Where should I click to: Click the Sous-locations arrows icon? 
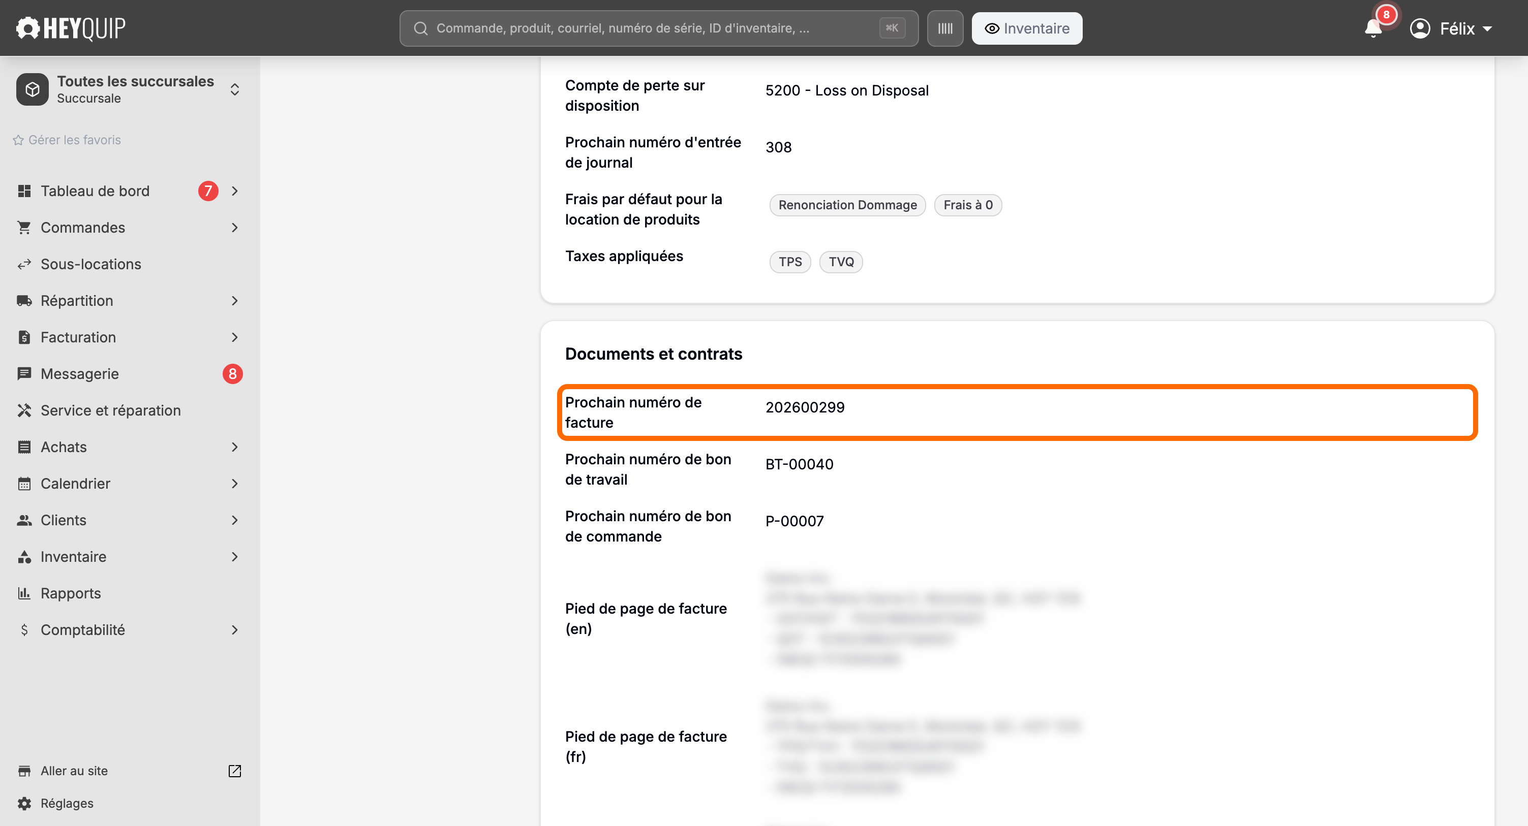[24, 264]
